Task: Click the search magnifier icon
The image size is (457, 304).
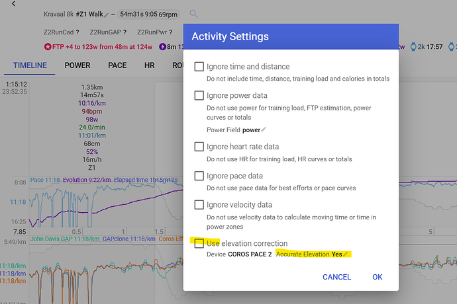Action: [x=193, y=13]
